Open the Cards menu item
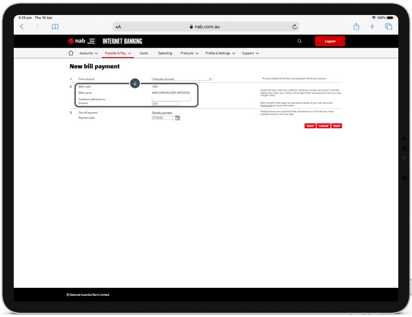Image resolution: width=412 pixels, height=317 pixels. click(144, 53)
